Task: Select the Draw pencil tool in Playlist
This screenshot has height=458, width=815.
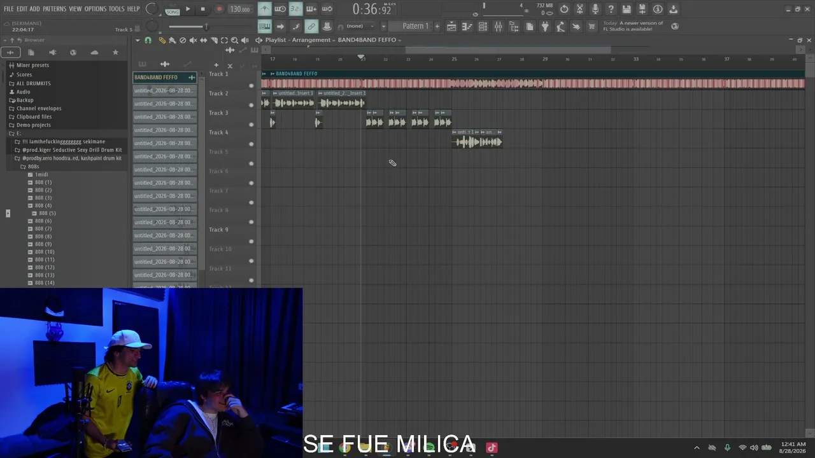Action: tap(162, 40)
